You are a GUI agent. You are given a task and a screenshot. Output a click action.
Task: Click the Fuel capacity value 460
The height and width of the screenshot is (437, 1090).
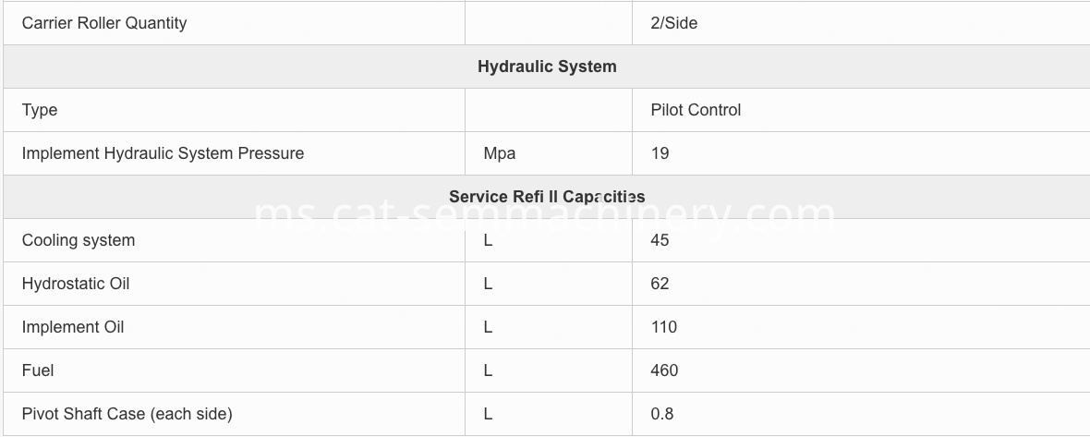coord(664,370)
